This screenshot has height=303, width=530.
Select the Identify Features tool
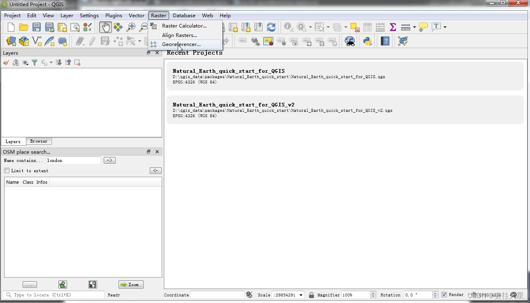(289, 27)
